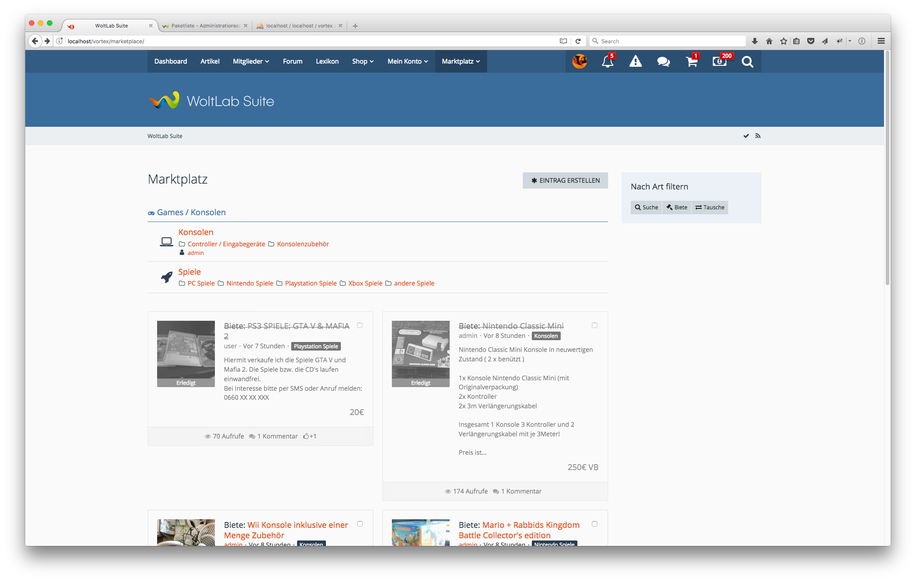Tick checkbox for PS3 Spiele GTA V entry

tap(360, 325)
